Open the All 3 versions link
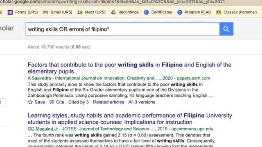The width and height of the screenshot is (262, 147). point(142,102)
